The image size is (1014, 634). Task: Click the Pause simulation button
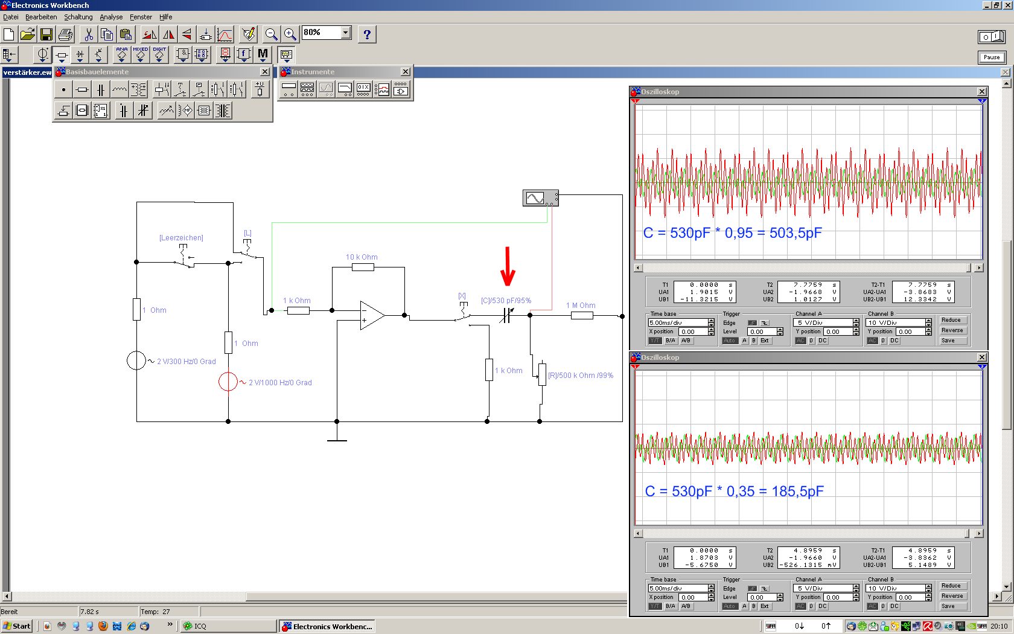coord(992,57)
